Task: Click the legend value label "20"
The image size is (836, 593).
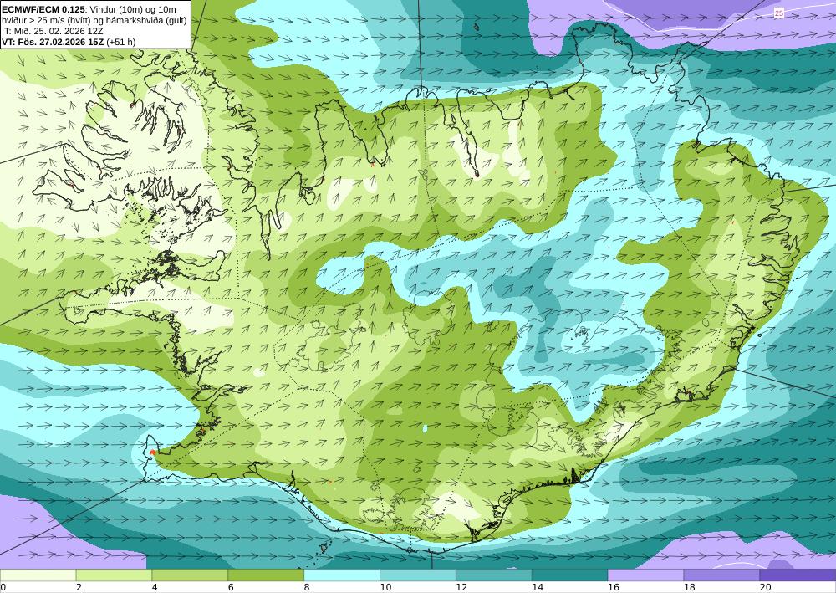Action: [766, 588]
